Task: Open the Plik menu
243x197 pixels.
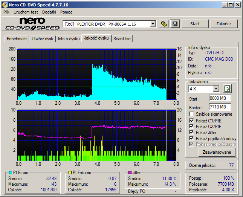Action: tap(6, 12)
